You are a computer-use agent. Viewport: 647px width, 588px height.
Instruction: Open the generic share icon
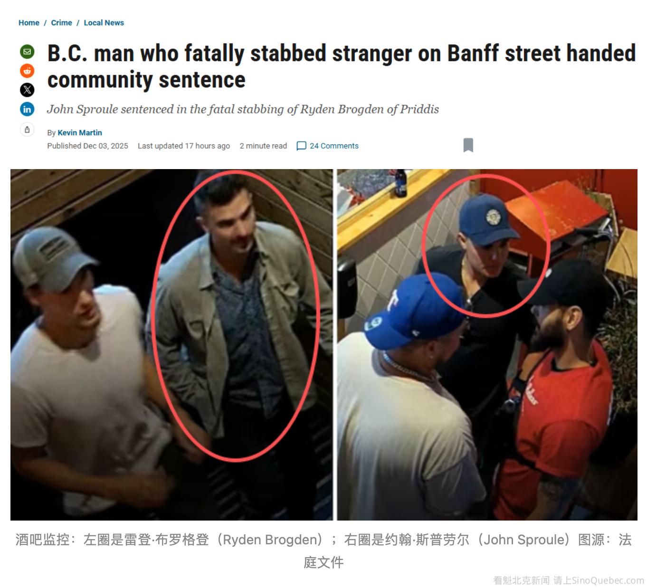coord(27,129)
